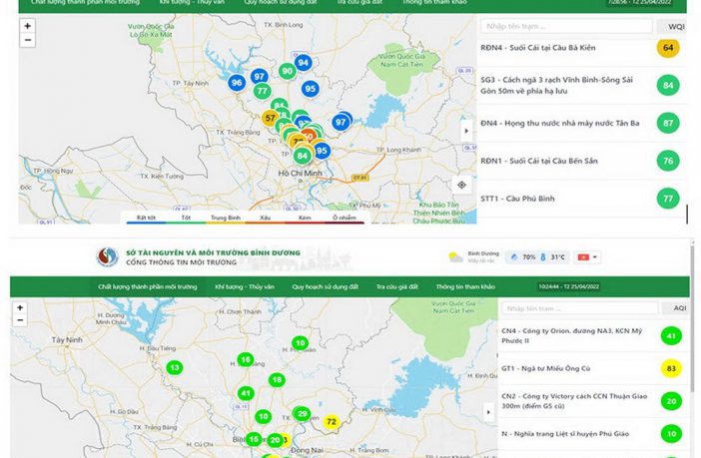Viewport: 701px width, 458px height.
Task: Select the yellow 72 marker on AQI map
Action: coord(332,422)
